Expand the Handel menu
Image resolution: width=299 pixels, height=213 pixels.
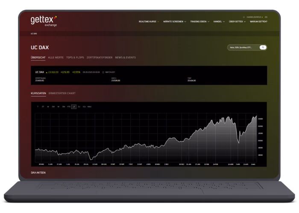219,21
